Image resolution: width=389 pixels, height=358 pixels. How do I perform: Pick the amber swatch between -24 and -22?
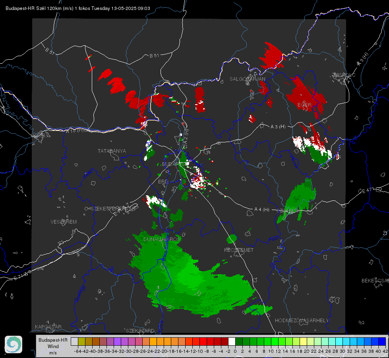click(x=153, y=342)
